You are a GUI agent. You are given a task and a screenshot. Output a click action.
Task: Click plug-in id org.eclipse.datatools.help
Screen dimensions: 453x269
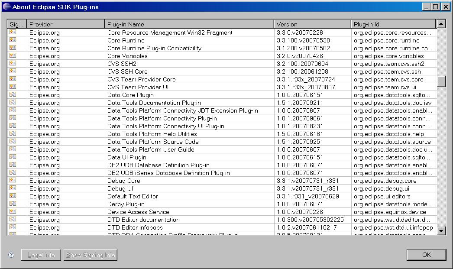click(388, 134)
